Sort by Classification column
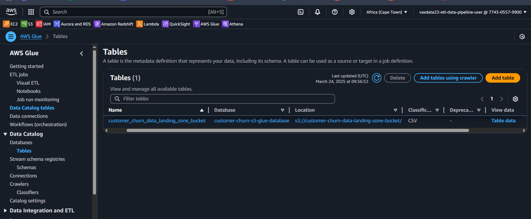 coord(437,110)
